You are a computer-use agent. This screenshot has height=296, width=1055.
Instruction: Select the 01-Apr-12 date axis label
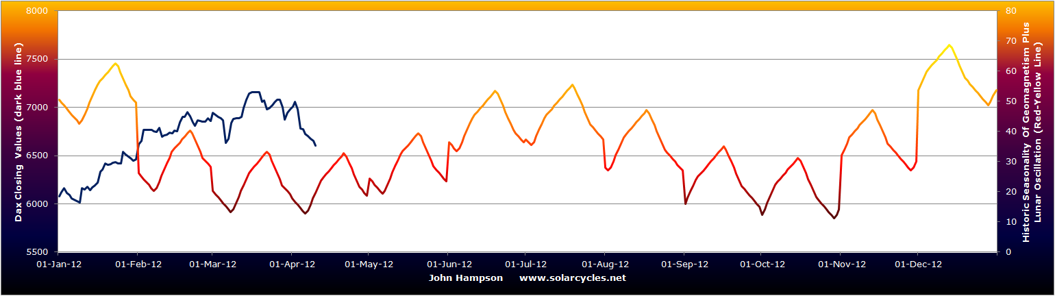click(293, 263)
